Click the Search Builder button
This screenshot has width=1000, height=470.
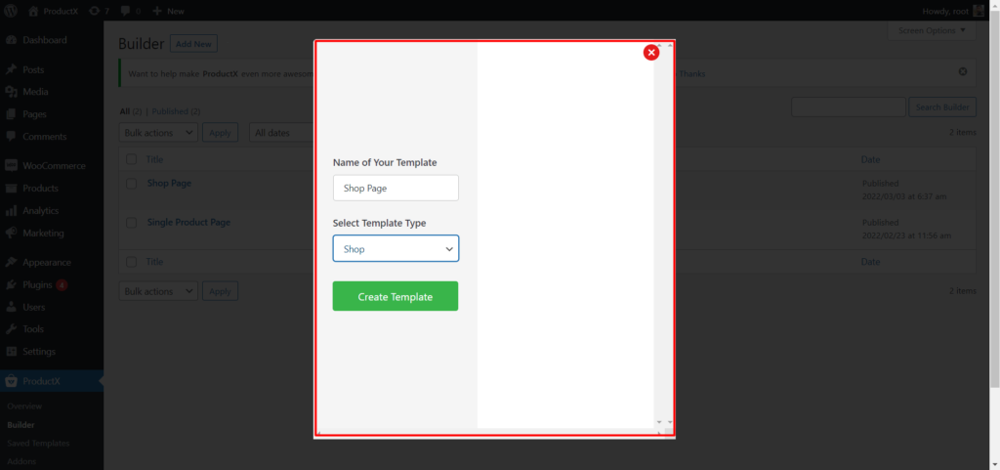tap(942, 107)
